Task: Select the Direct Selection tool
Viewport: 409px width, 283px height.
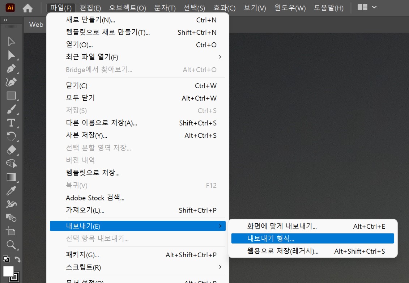Action: [11, 55]
